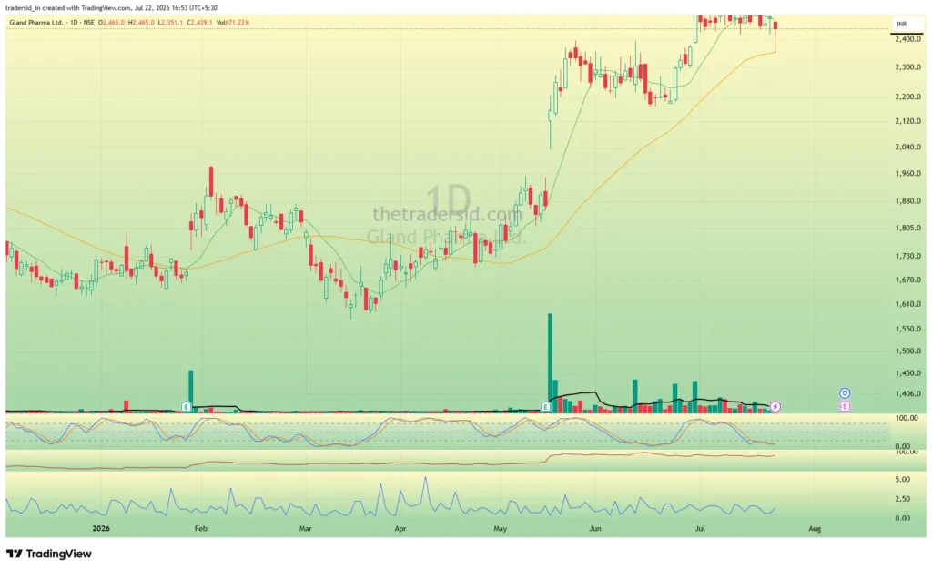Open the pink upcoming earnings E marker
932x570 pixels.
845,407
